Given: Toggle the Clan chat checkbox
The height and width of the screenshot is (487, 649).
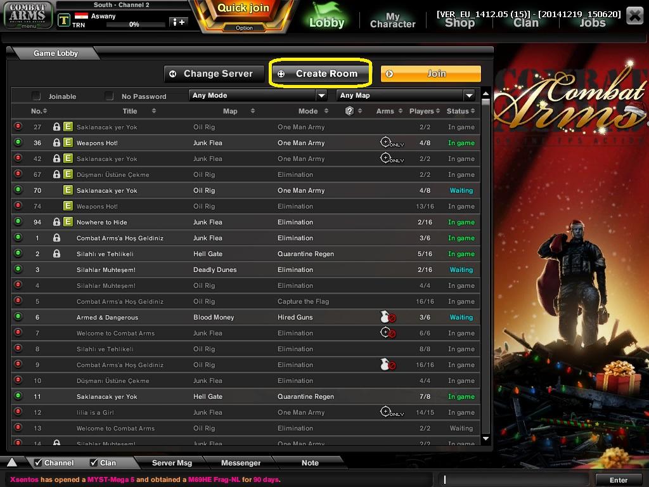Looking at the screenshot, I should (94, 462).
